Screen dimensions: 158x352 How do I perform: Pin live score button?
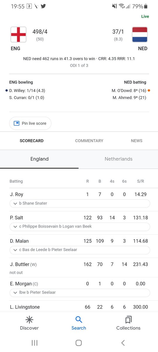click(x=30, y=123)
